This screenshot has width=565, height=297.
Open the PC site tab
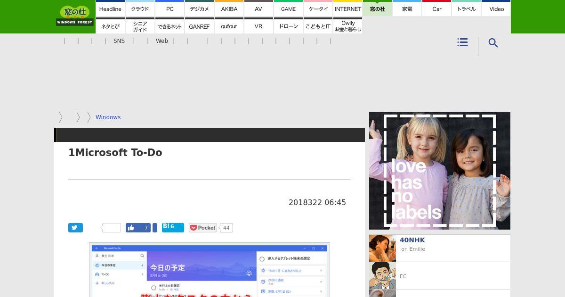[169, 8]
